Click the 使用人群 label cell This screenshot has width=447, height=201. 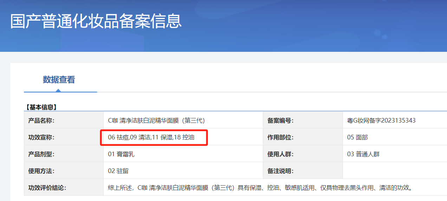pyautogui.click(x=280, y=154)
